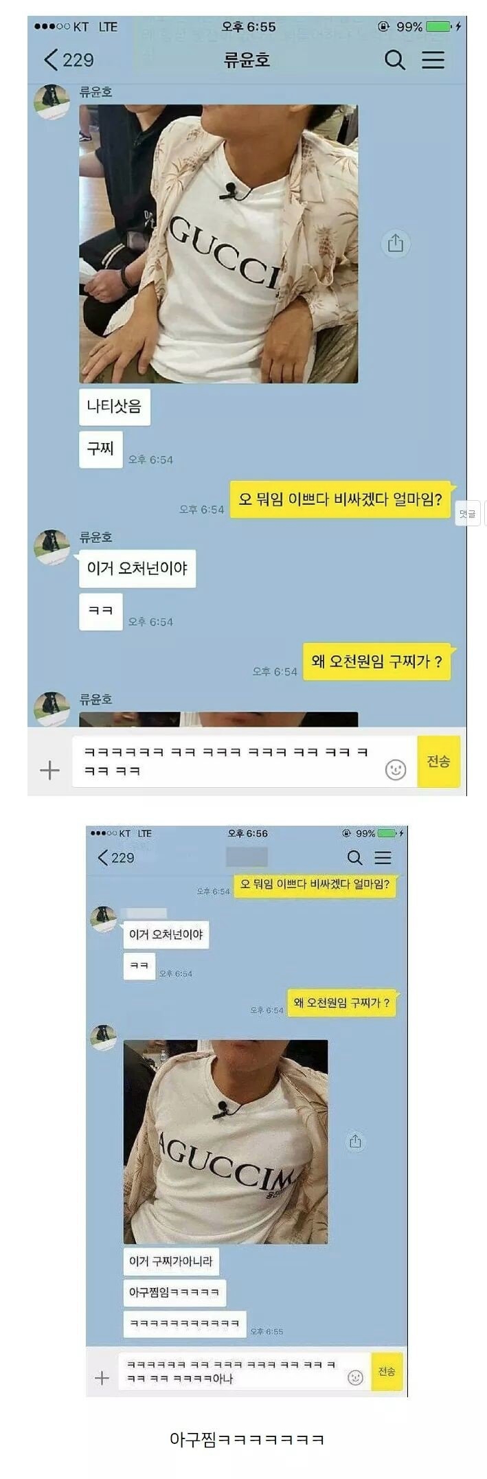Image resolution: width=487 pixels, height=1479 pixels.
Task: Open the hamburger menu in lower screenshot
Action: point(383,857)
